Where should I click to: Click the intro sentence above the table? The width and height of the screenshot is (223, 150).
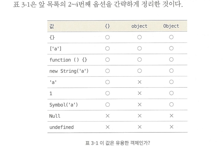pyautogui.click(x=98, y=4)
